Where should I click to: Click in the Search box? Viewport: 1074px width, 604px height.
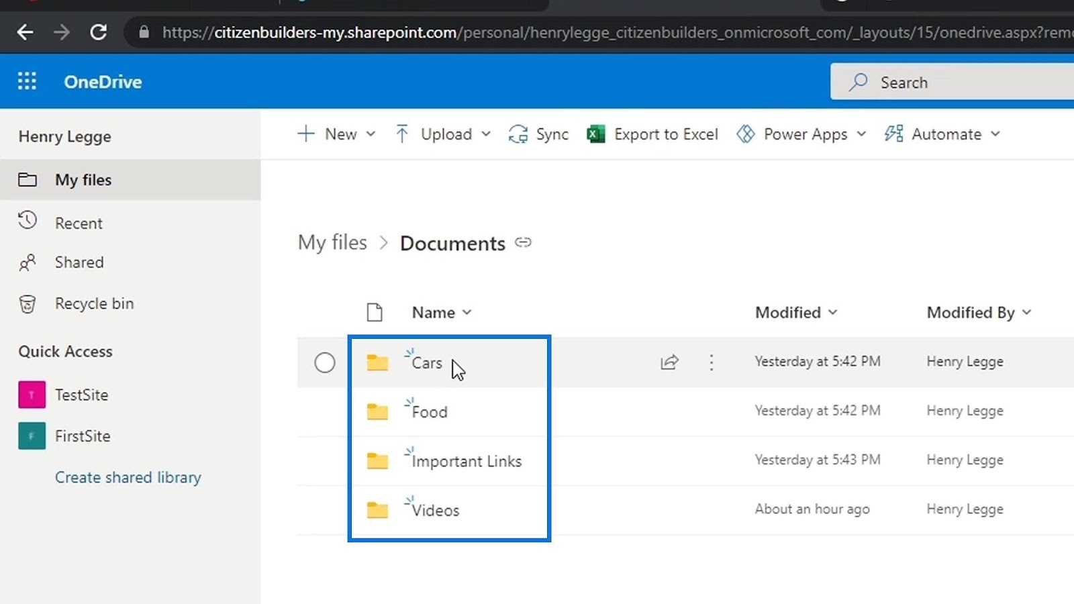[952, 82]
